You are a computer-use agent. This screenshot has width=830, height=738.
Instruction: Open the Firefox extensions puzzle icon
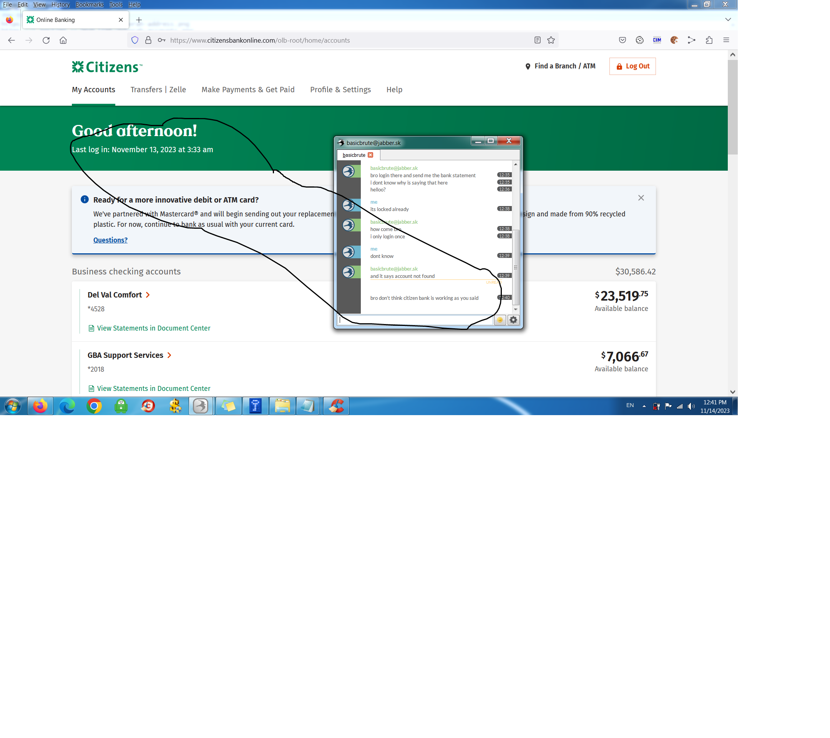click(x=709, y=40)
